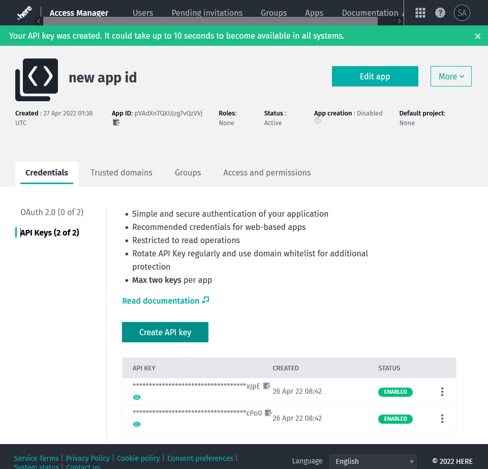This screenshot has width=488, height=469.
Task: Open actions menu for cPo0 key row
Action: click(442, 419)
